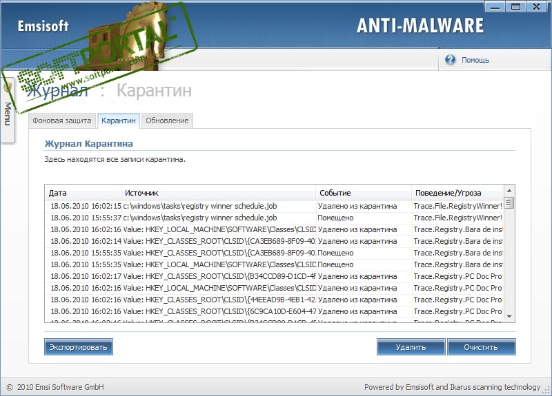Click the Журнал breadcrumb heading
552x396 pixels.
(57, 91)
